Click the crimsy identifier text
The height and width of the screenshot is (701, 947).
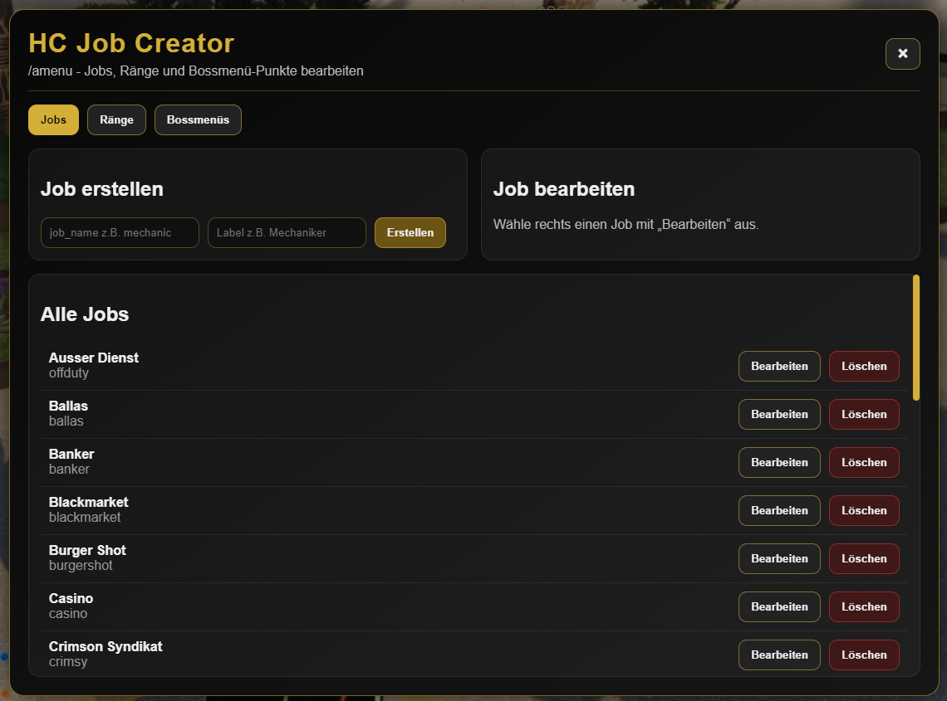[68, 662]
